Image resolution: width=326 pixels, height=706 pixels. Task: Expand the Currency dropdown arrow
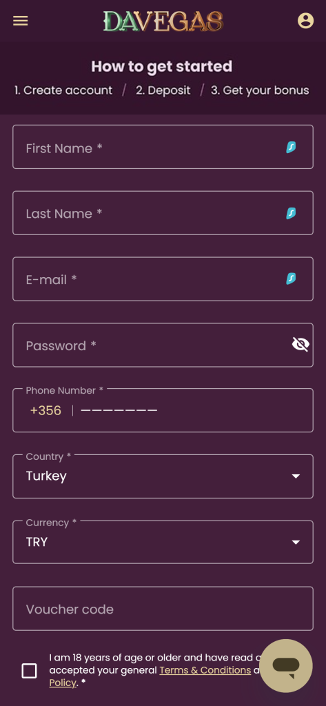pyautogui.click(x=296, y=542)
